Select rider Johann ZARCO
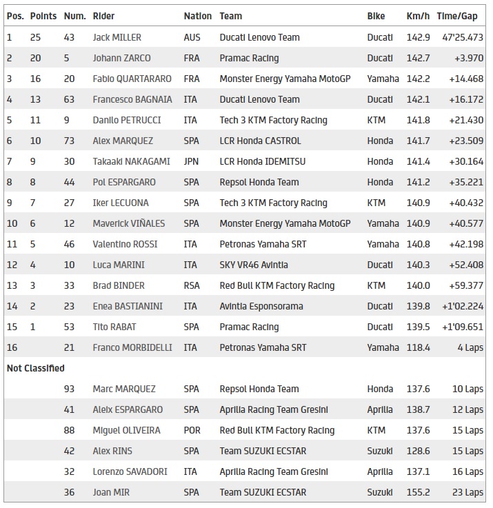Image resolution: width=493 pixels, height=508 pixels. (x=121, y=58)
